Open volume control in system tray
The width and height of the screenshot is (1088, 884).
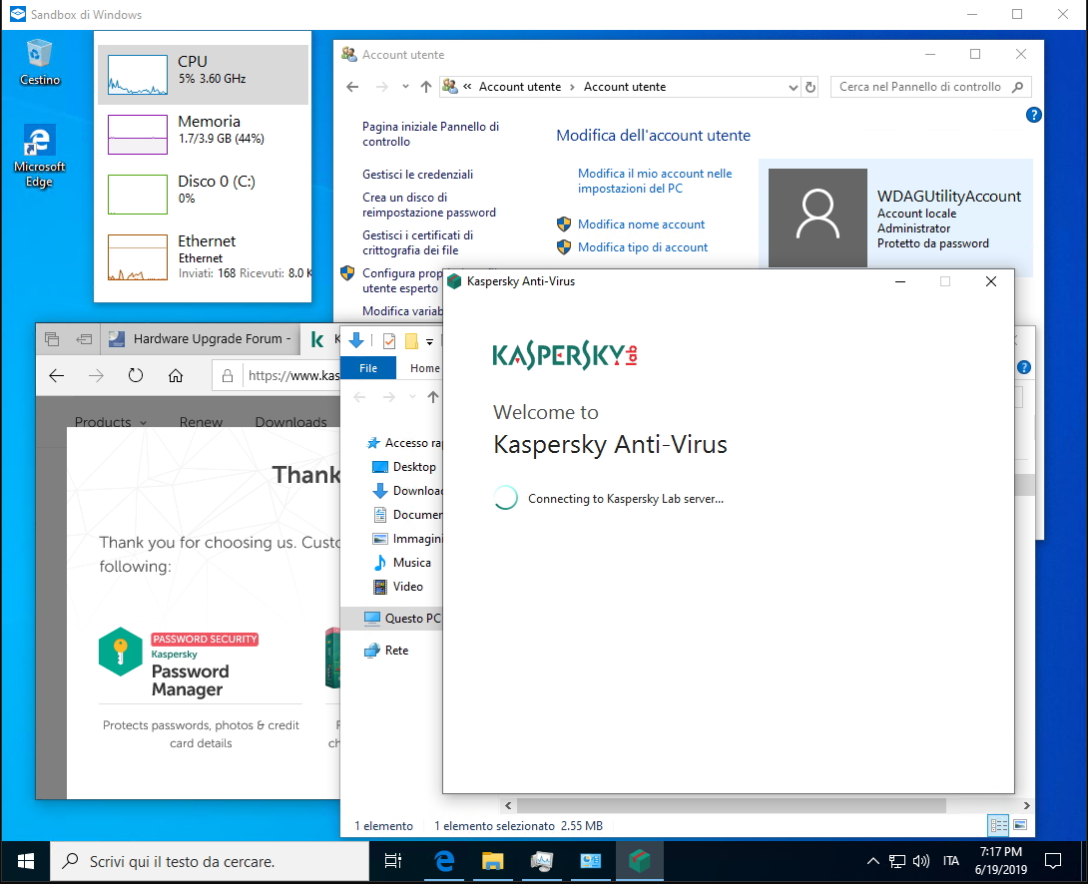pyautogui.click(x=920, y=862)
